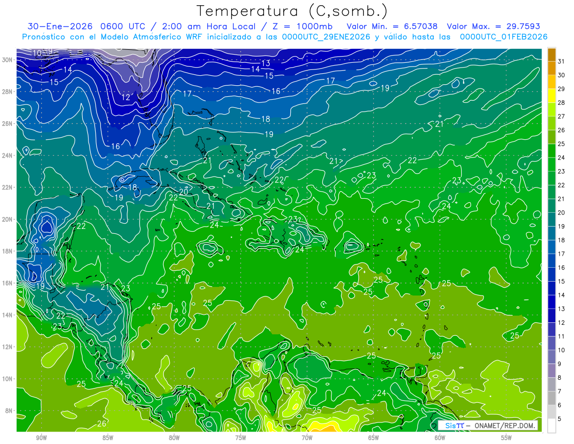The width and height of the screenshot is (574, 444).
Task: Click latitude axis label '12N'
Action: tap(7, 347)
